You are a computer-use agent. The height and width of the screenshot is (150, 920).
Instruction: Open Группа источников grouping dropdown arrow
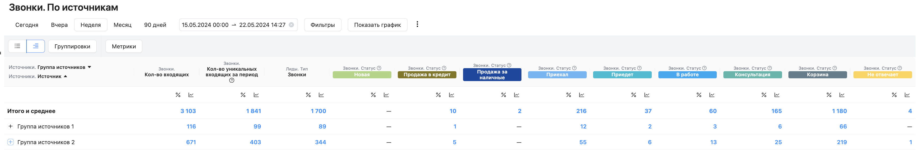tap(89, 67)
